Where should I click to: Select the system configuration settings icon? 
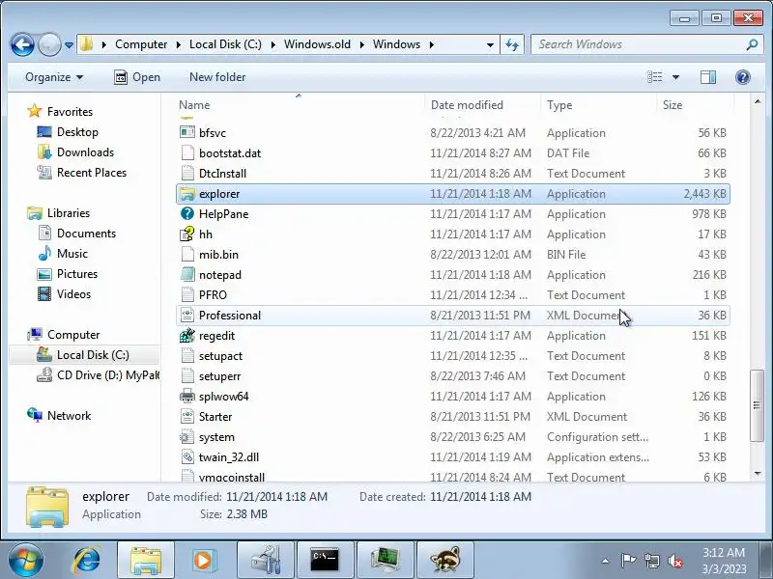[x=186, y=437]
